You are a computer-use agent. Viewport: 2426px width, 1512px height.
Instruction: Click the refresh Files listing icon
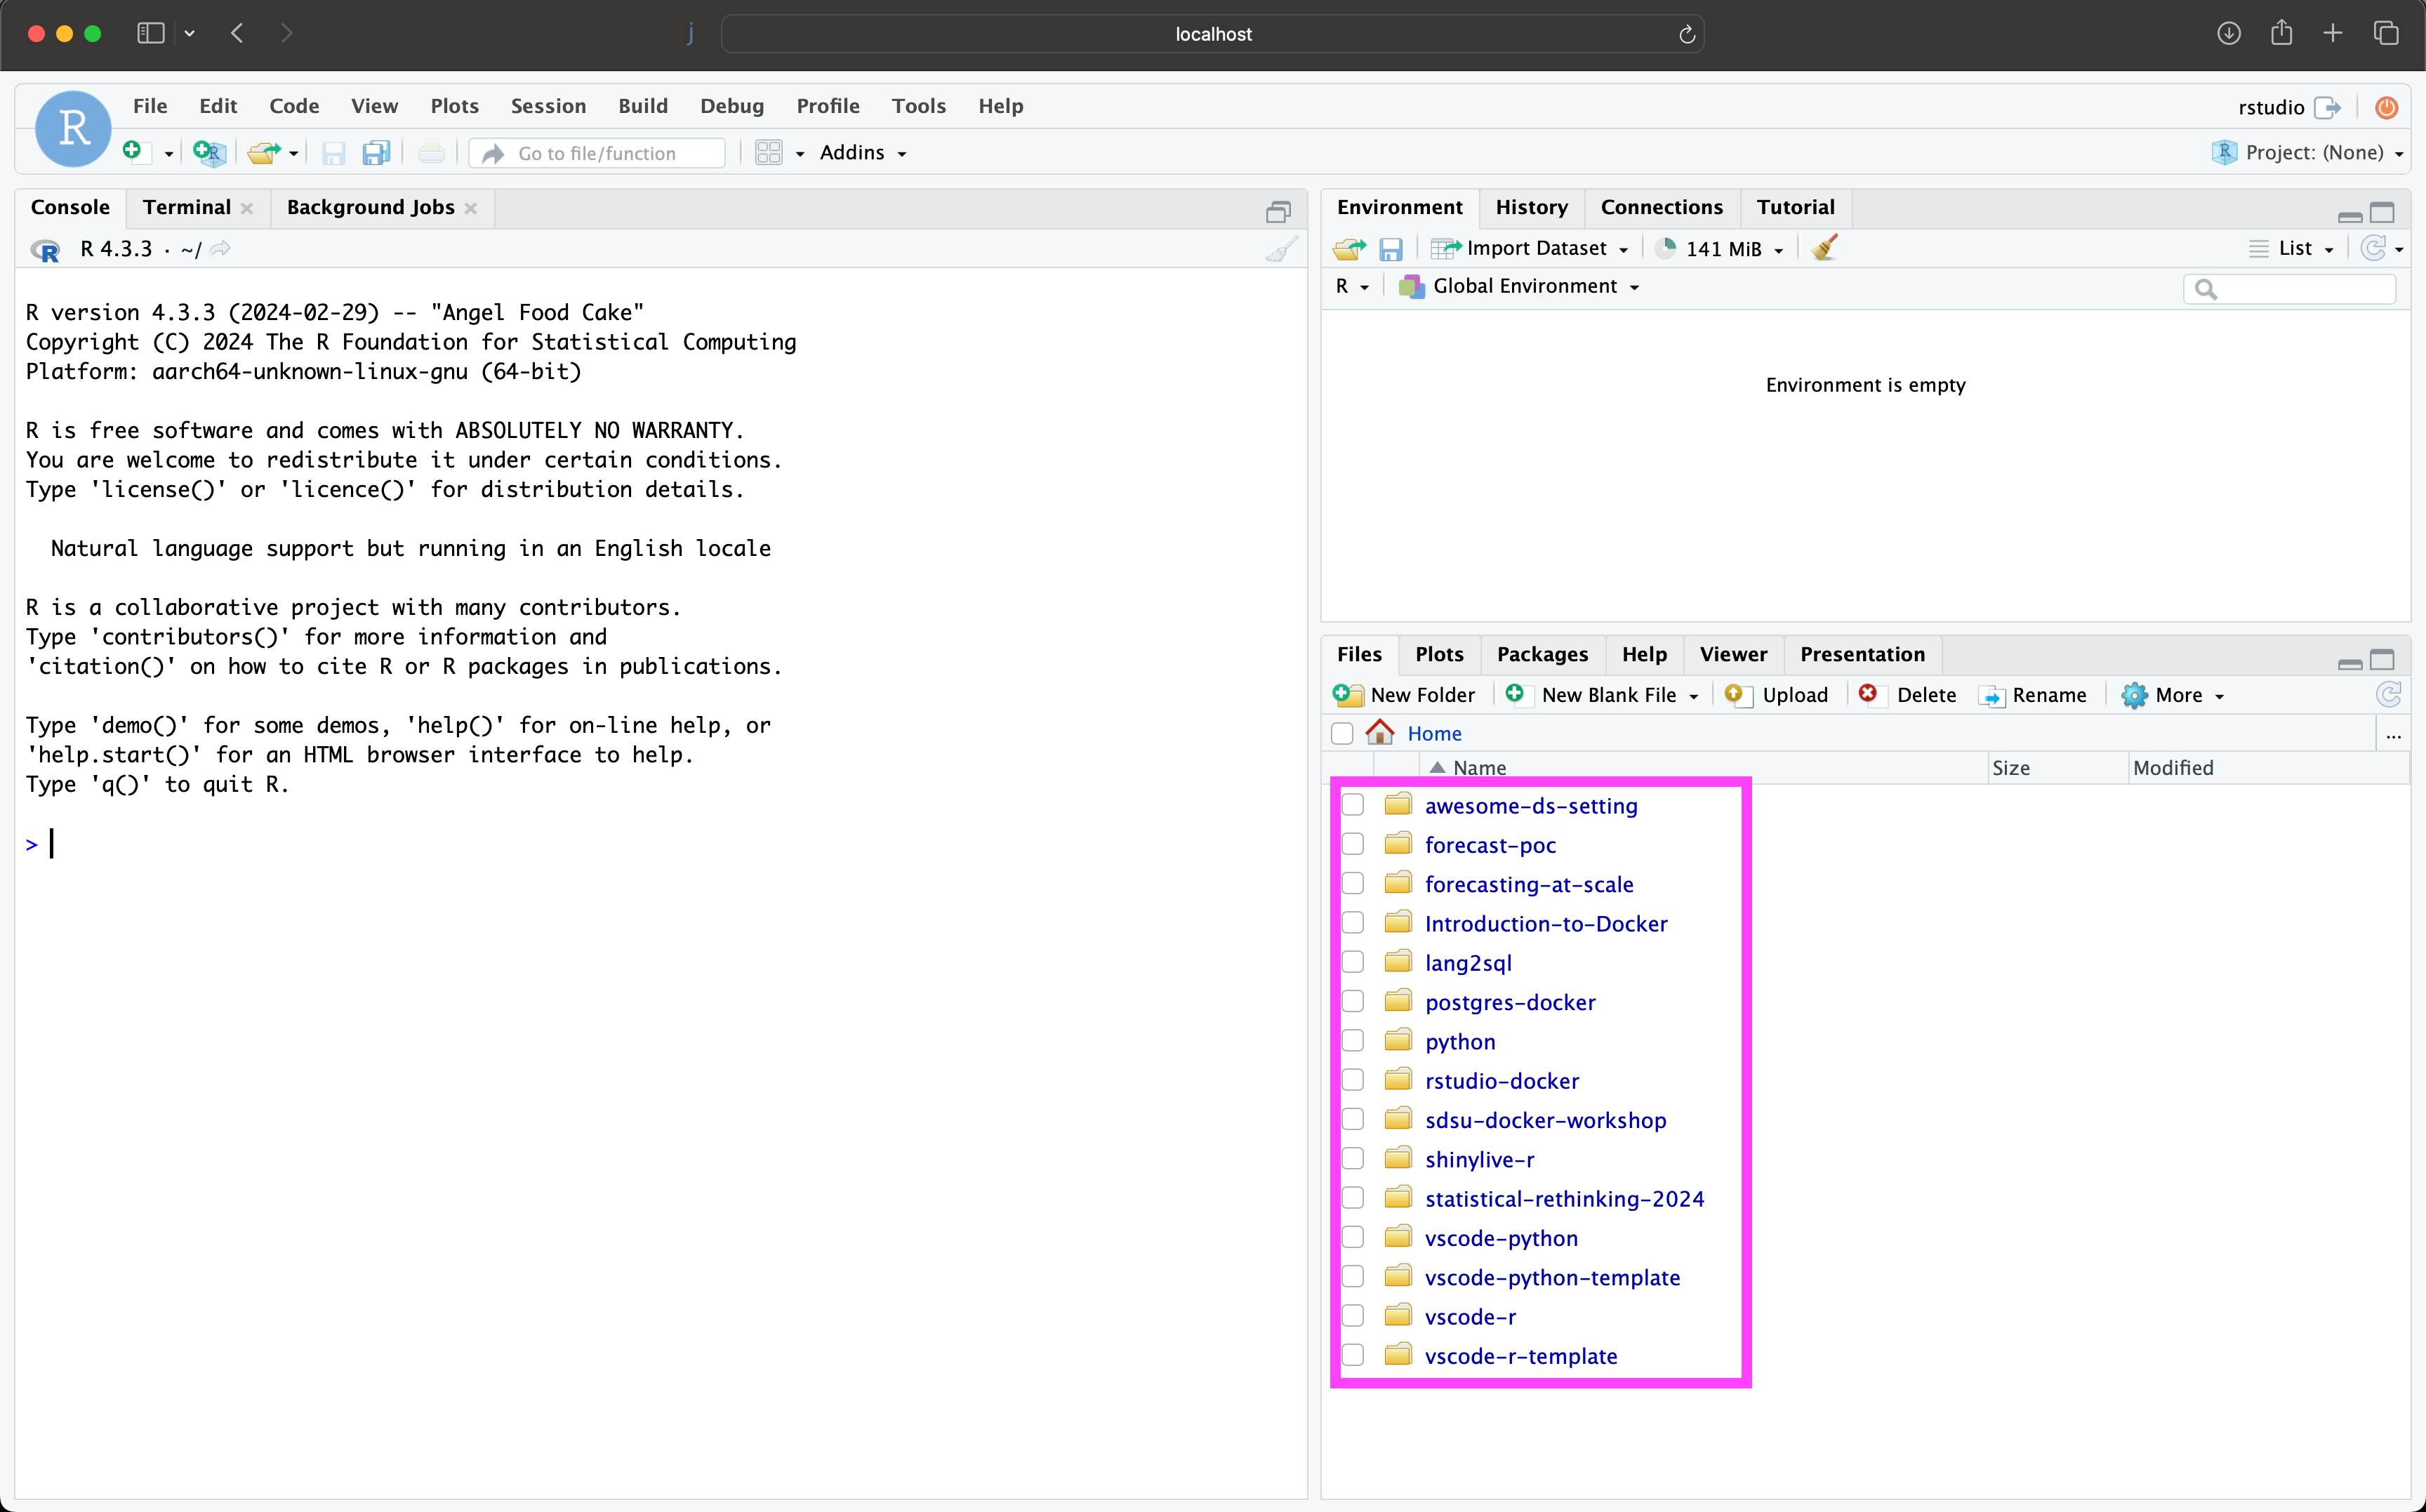(2388, 695)
